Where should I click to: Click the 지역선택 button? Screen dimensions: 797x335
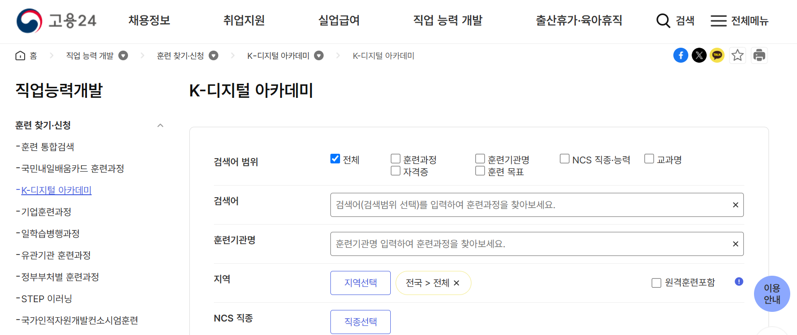tap(360, 283)
